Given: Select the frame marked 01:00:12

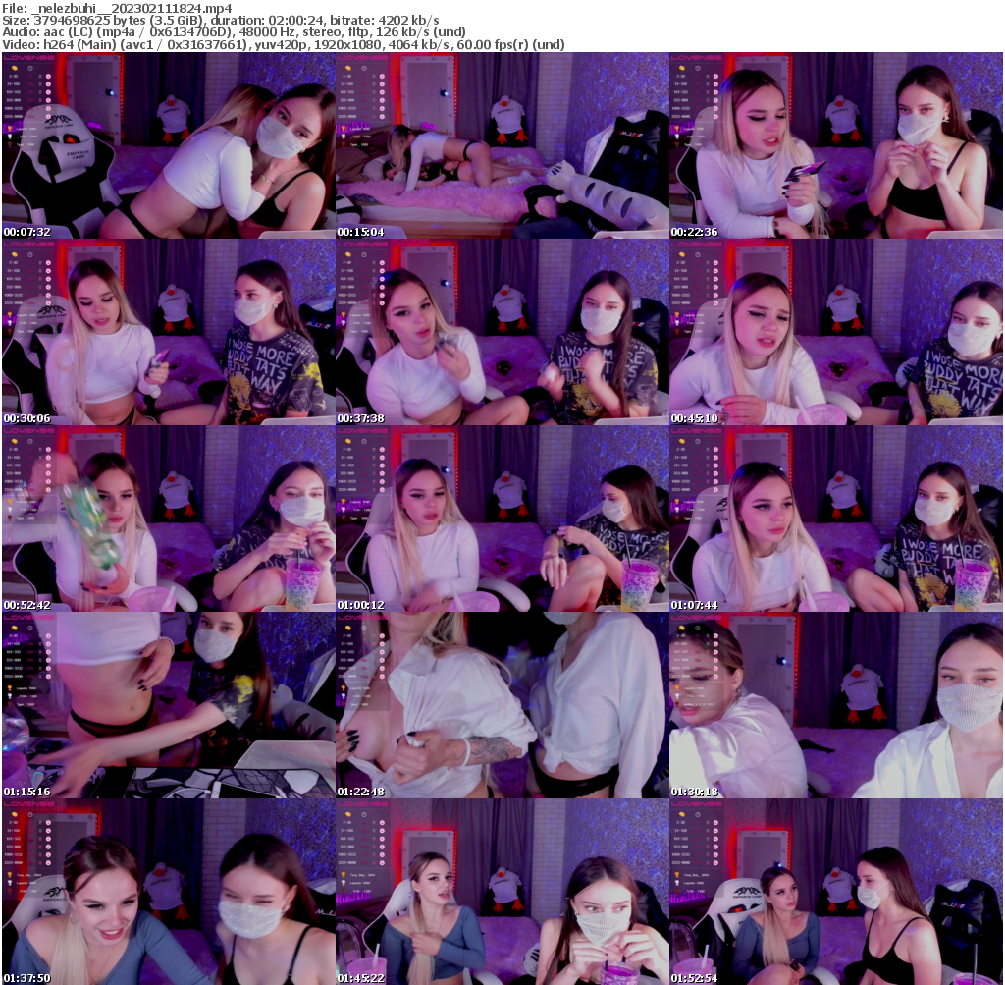Looking at the screenshot, I should 502,519.
